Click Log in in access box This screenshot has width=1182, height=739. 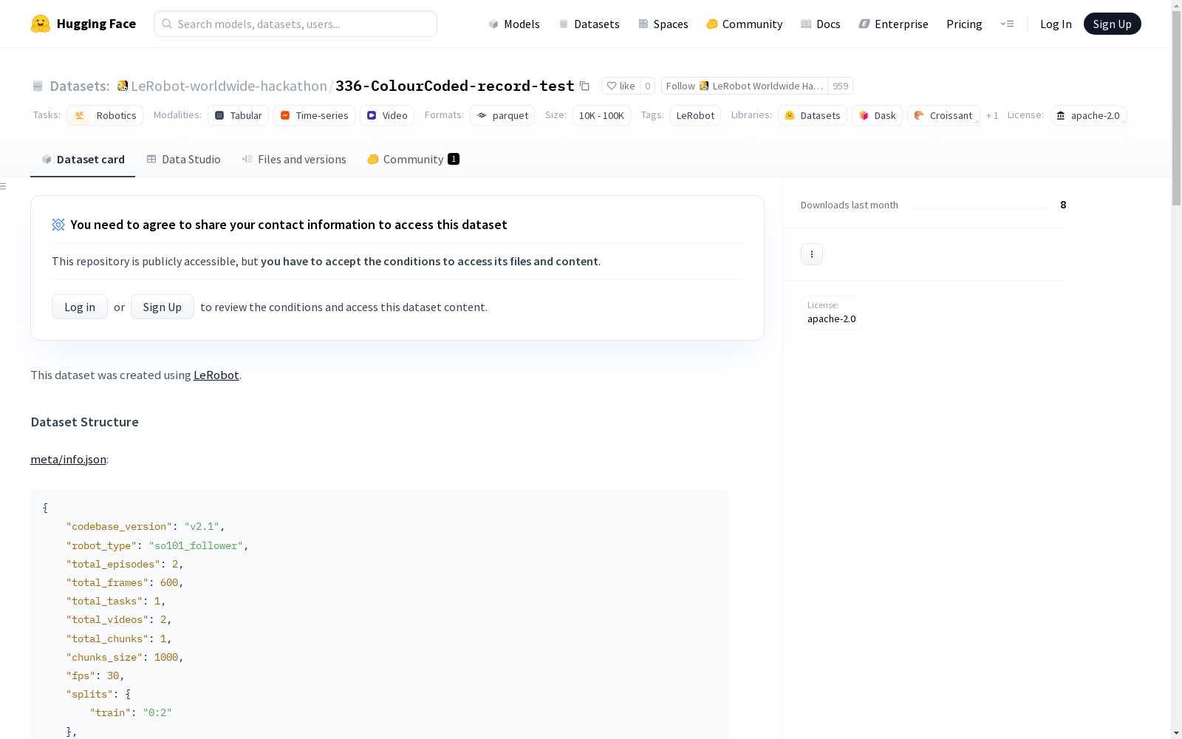80,307
